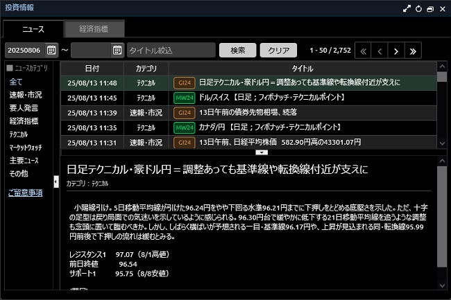Click the article pane scrollbar down arrow
This screenshot has height=300, width=451.
click(x=442, y=285)
